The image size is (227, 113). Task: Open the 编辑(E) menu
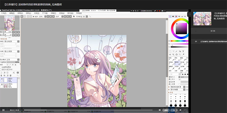(x=12, y=13)
